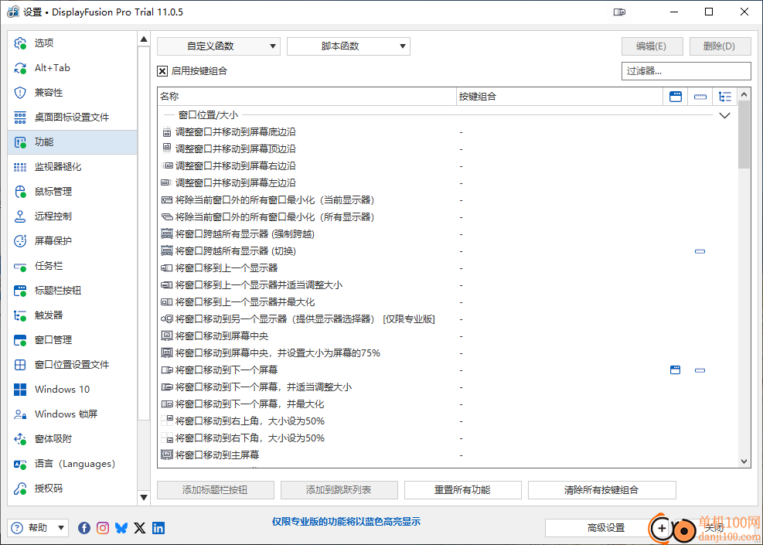Click taskbar icon in 将窗口移动到下一个屏幕 row
Viewport: 763px width, 545px height.
pos(700,370)
